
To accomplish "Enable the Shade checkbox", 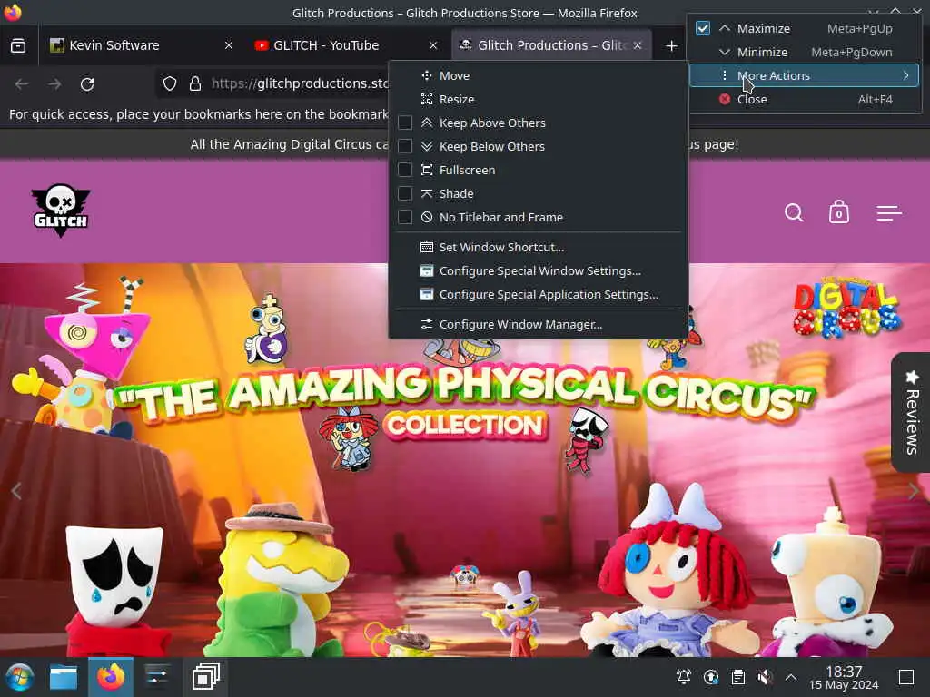I will tap(405, 194).
